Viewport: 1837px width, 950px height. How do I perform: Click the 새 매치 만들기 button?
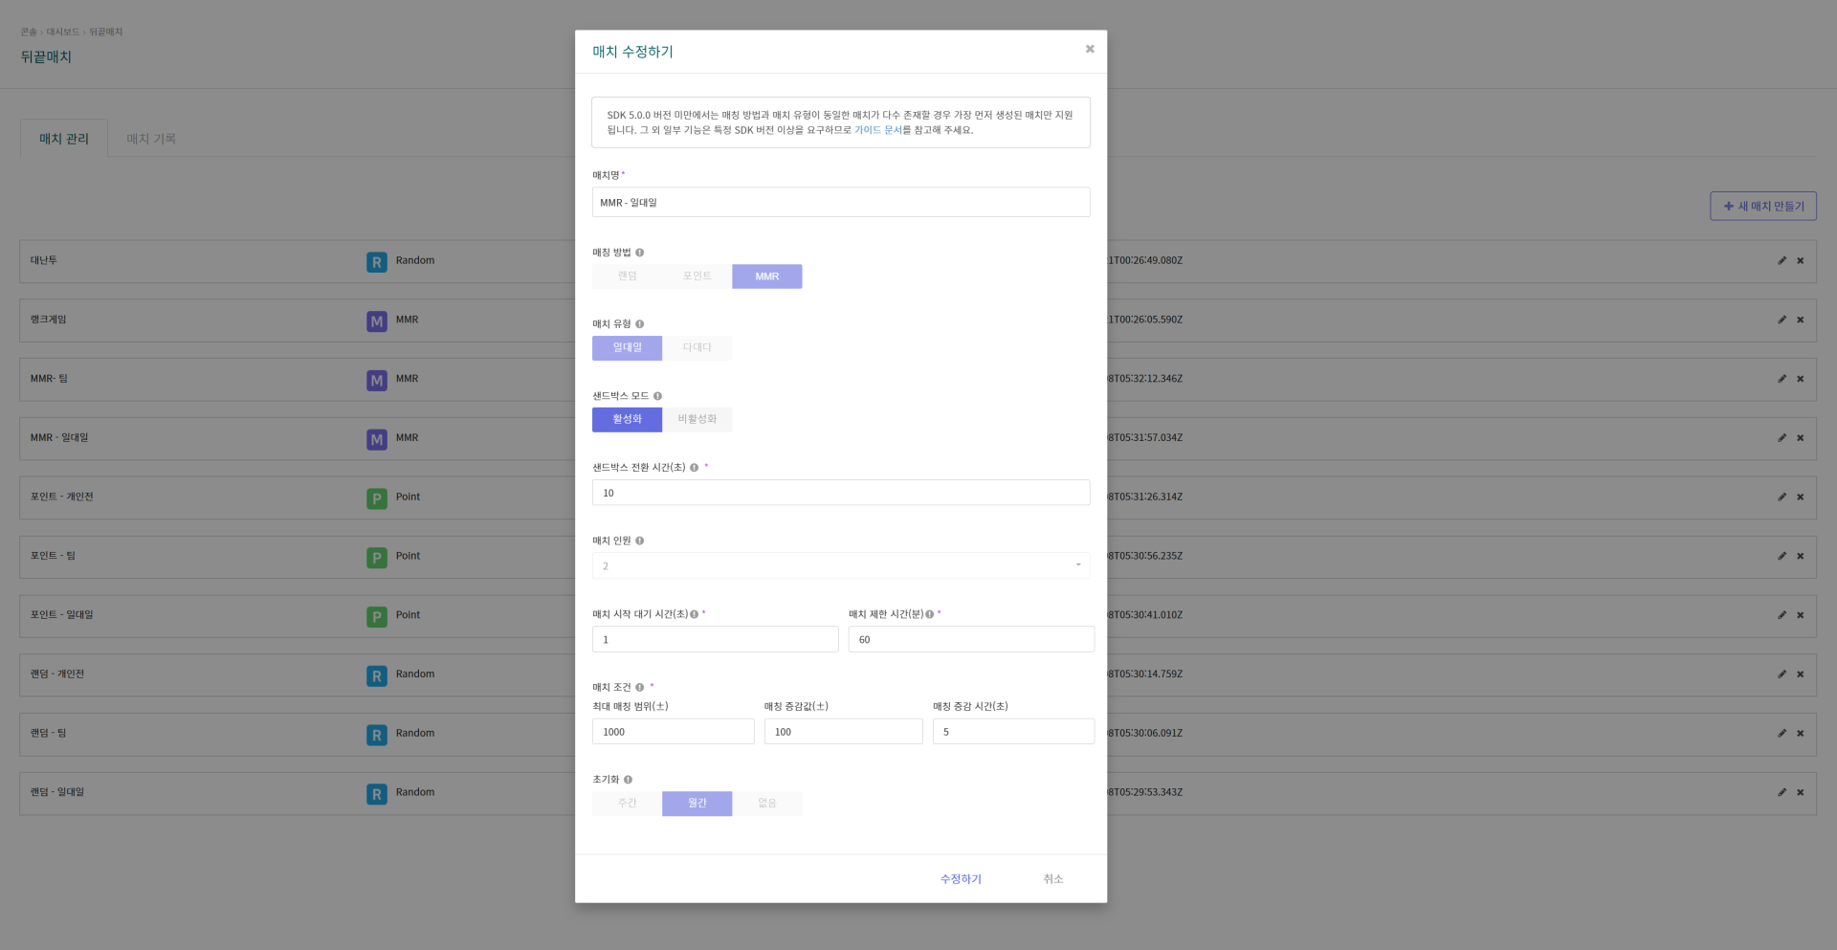point(1762,206)
